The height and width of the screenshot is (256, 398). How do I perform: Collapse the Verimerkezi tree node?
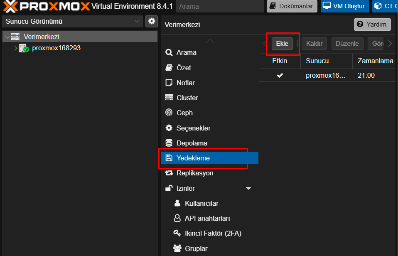(7, 37)
